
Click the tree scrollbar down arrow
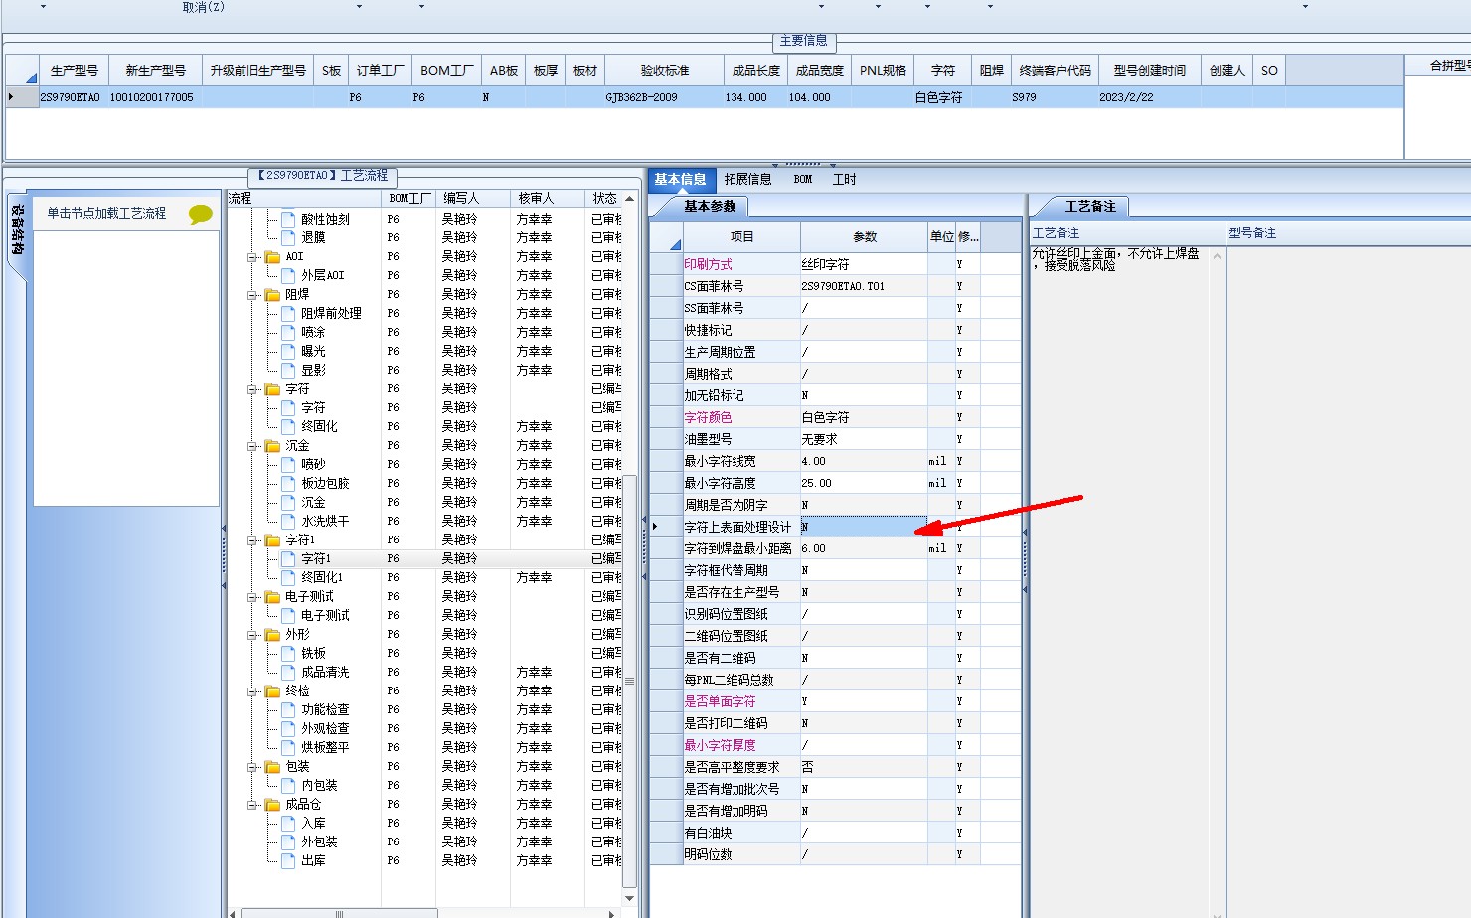[629, 898]
